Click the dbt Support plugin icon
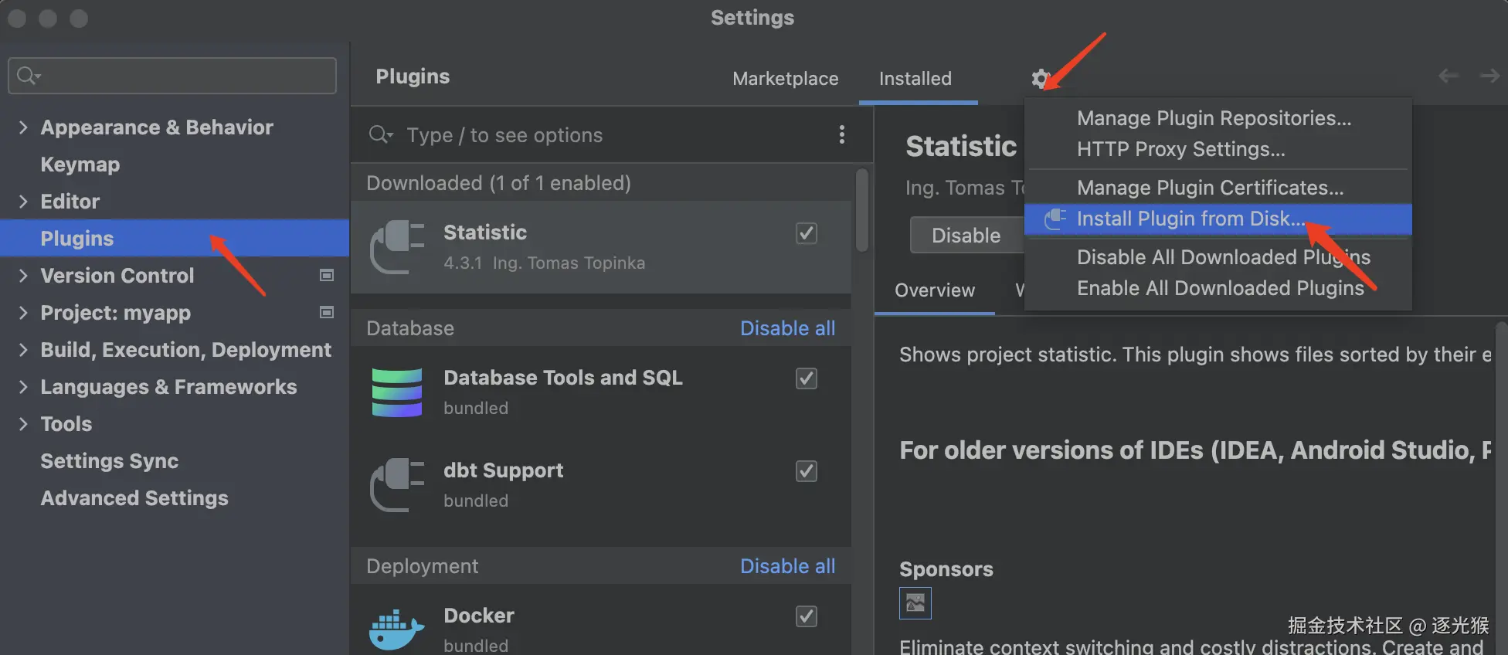Screen dimensions: 1508x655 (397, 485)
